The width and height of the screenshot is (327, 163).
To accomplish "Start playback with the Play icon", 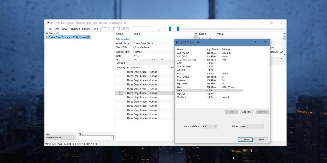I will pos(109,29).
